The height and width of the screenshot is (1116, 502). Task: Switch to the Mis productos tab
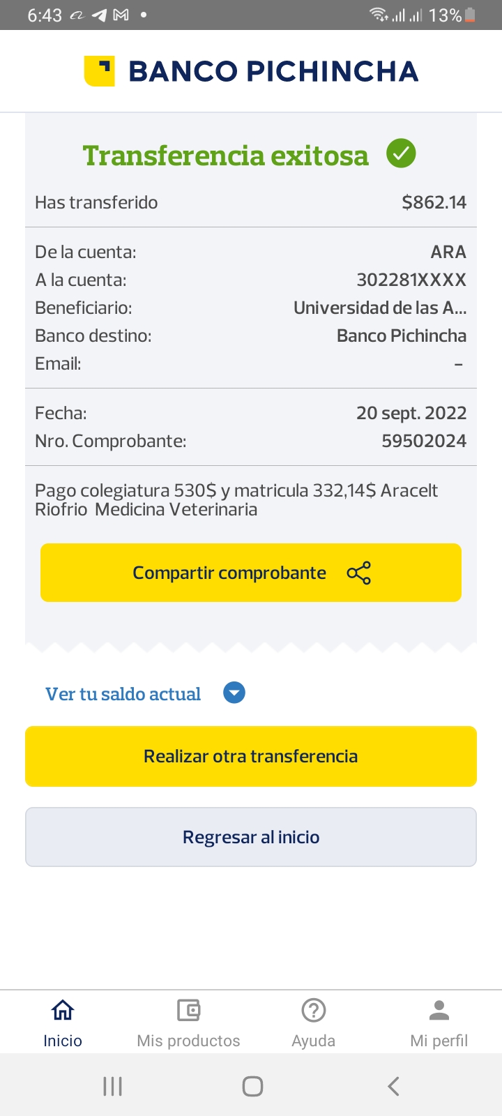(x=188, y=1040)
